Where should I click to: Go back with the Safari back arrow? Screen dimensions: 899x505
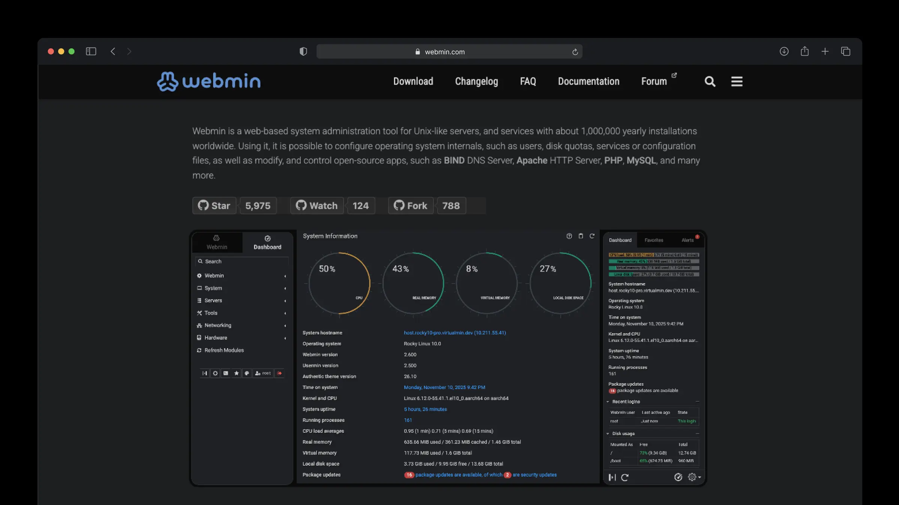pos(113,52)
